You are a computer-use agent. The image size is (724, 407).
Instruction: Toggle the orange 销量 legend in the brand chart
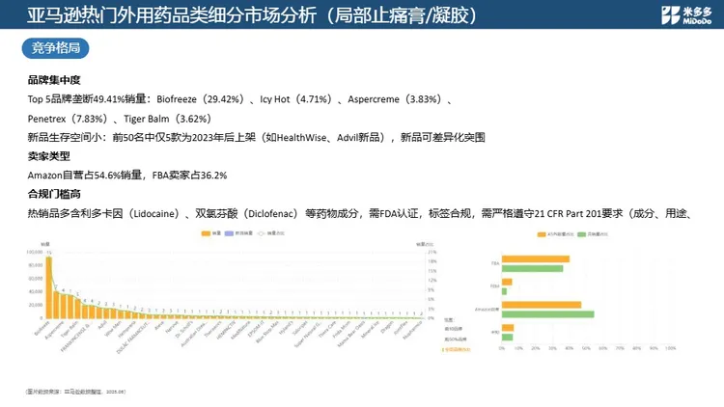[211, 233]
